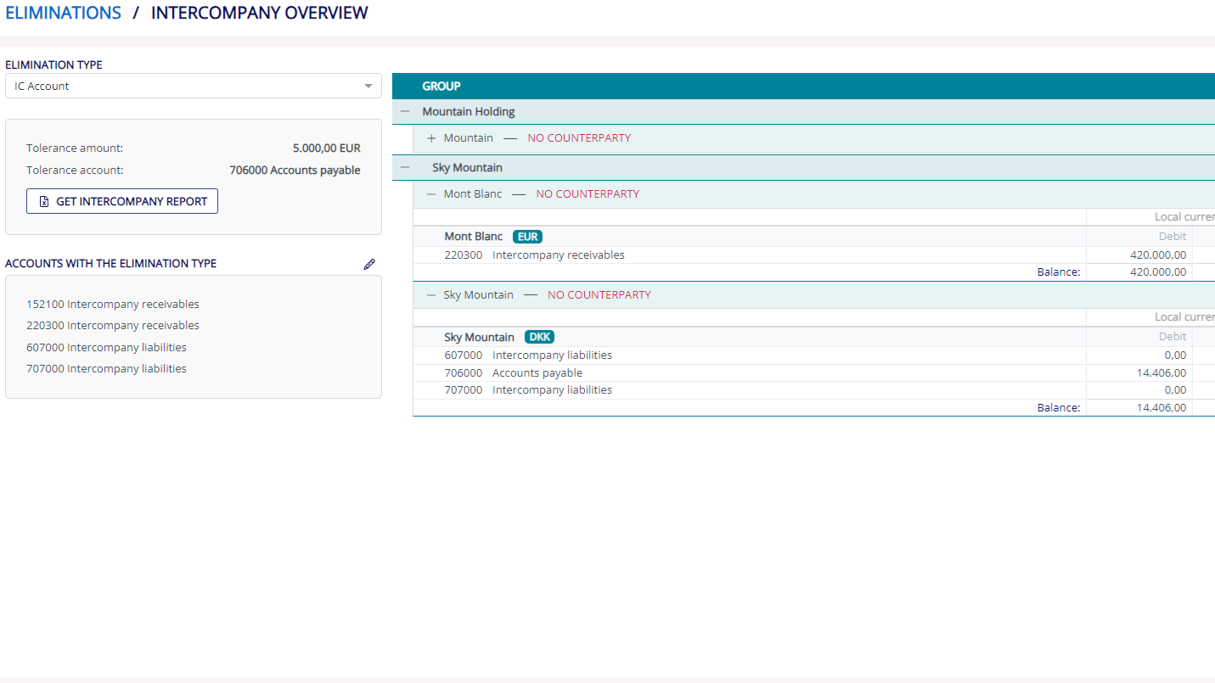Image resolution: width=1215 pixels, height=683 pixels.
Task: Select account 152100 Intercompany receivables in list
Action: (x=113, y=305)
